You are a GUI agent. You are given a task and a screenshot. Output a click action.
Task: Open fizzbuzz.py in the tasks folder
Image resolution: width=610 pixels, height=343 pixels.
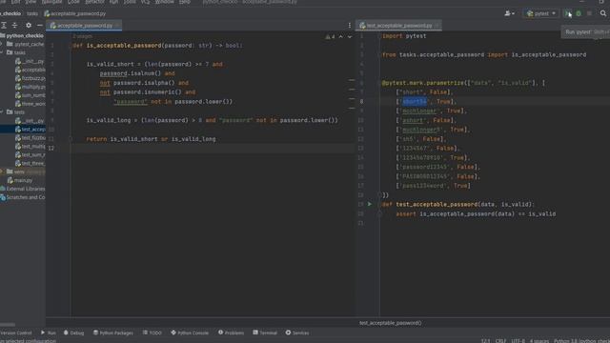coord(30,78)
